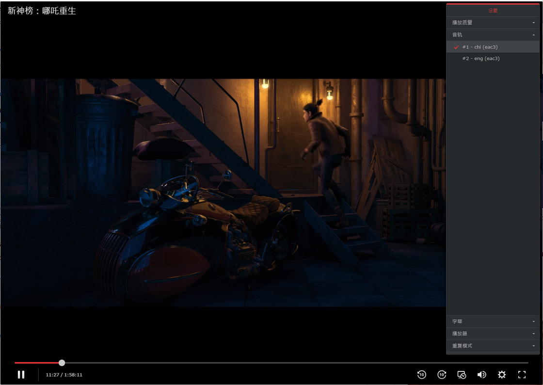Seek to the middle of the progress bar
This screenshot has height=385, width=543.
pos(271,363)
